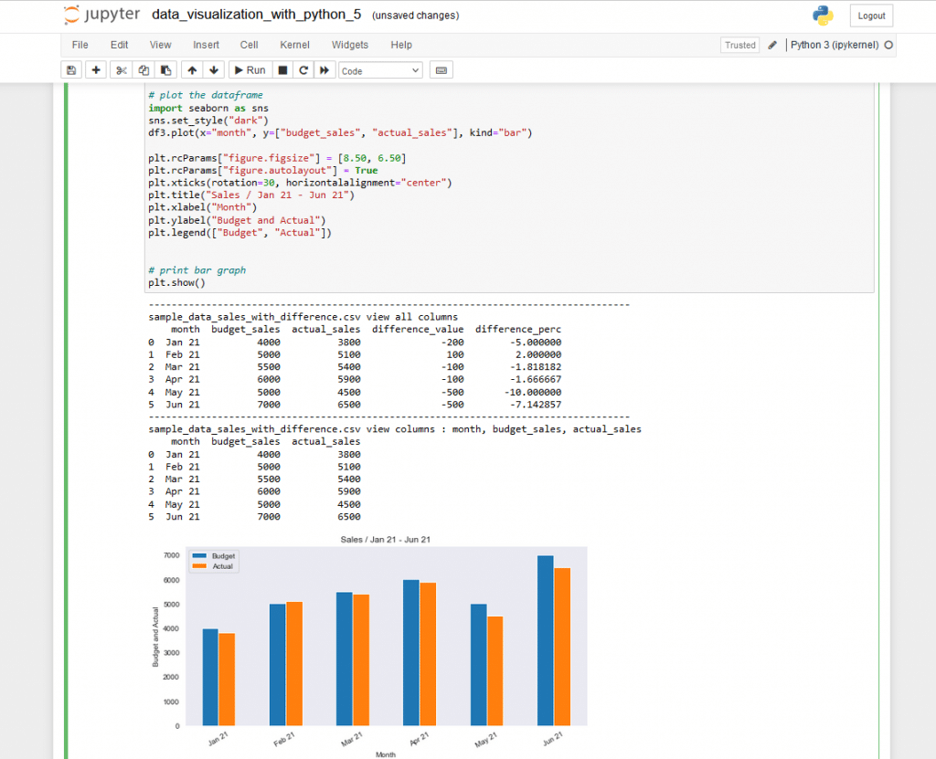Restart the kernel with the circular arrow icon
Viewport: 936px width, 759px height.
tap(303, 70)
